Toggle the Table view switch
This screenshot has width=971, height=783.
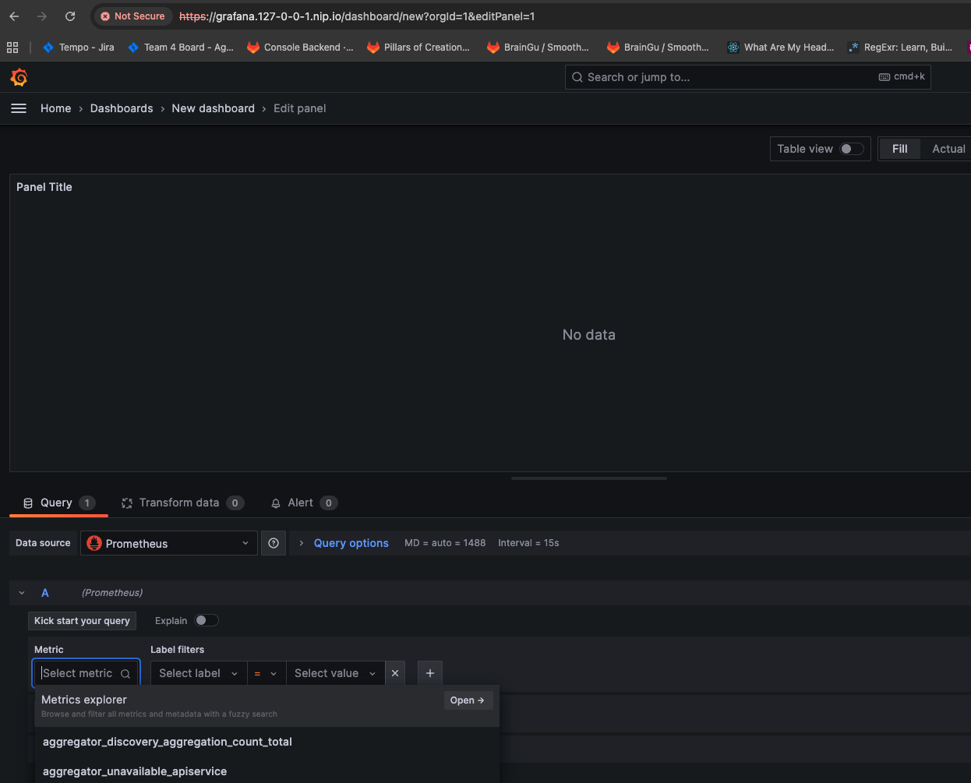click(x=851, y=149)
